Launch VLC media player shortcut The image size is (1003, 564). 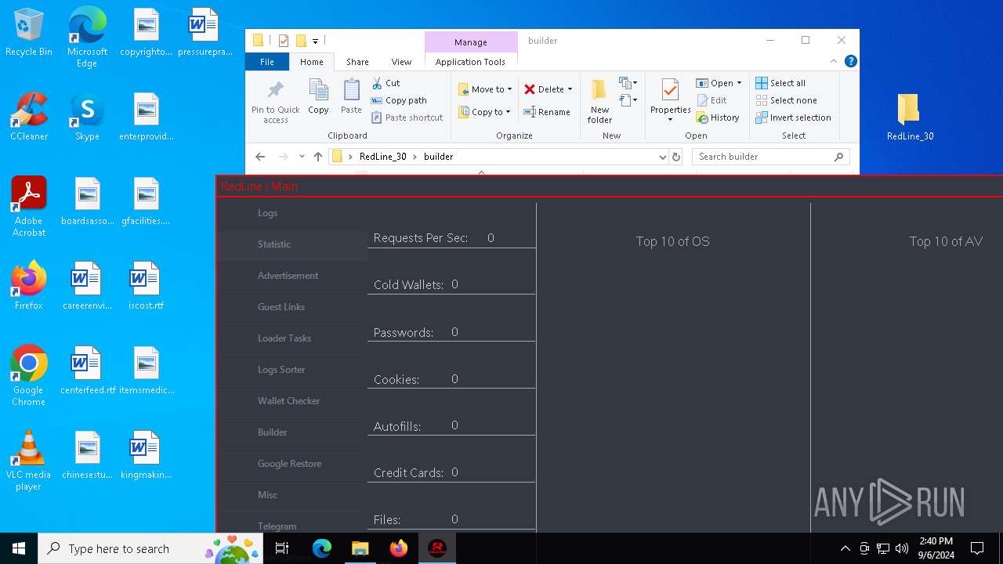[x=28, y=461]
